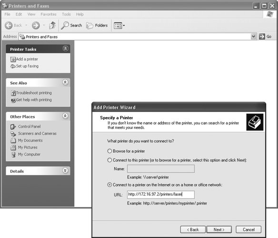Go up one level with Up icon
The height and width of the screenshot is (238, 278).
pyautogui.click(x=52, y=25)
